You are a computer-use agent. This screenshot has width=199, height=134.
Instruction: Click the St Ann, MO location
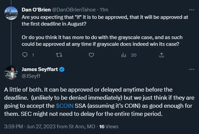pos(82,127)
